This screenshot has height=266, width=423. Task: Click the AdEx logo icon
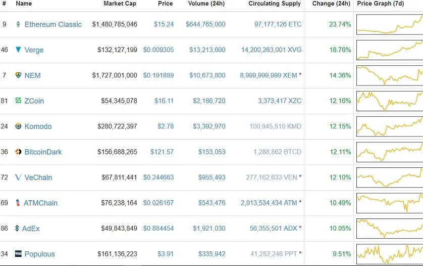pos(17,228)
